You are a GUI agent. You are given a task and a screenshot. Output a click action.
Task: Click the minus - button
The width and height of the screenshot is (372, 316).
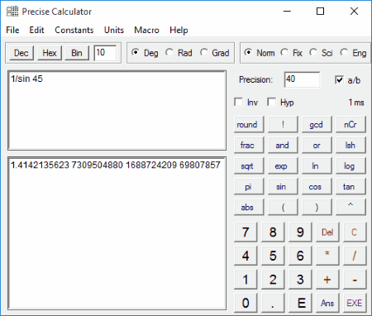[x=355, y=280]
